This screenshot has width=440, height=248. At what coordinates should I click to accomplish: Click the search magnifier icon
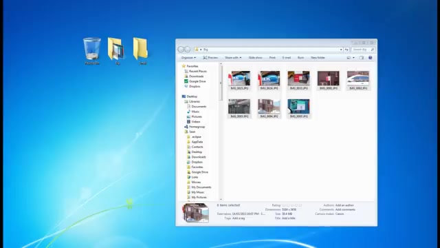[373, 50]
